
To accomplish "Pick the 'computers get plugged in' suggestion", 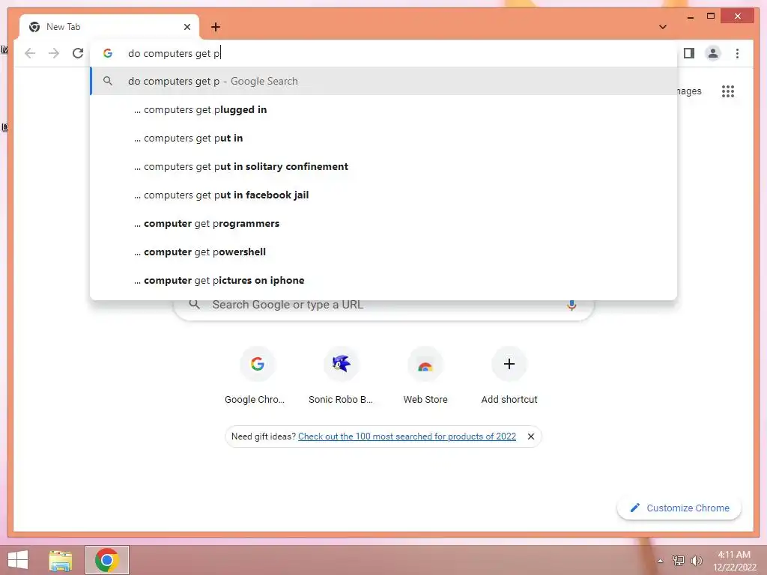I will coord(383,109).
